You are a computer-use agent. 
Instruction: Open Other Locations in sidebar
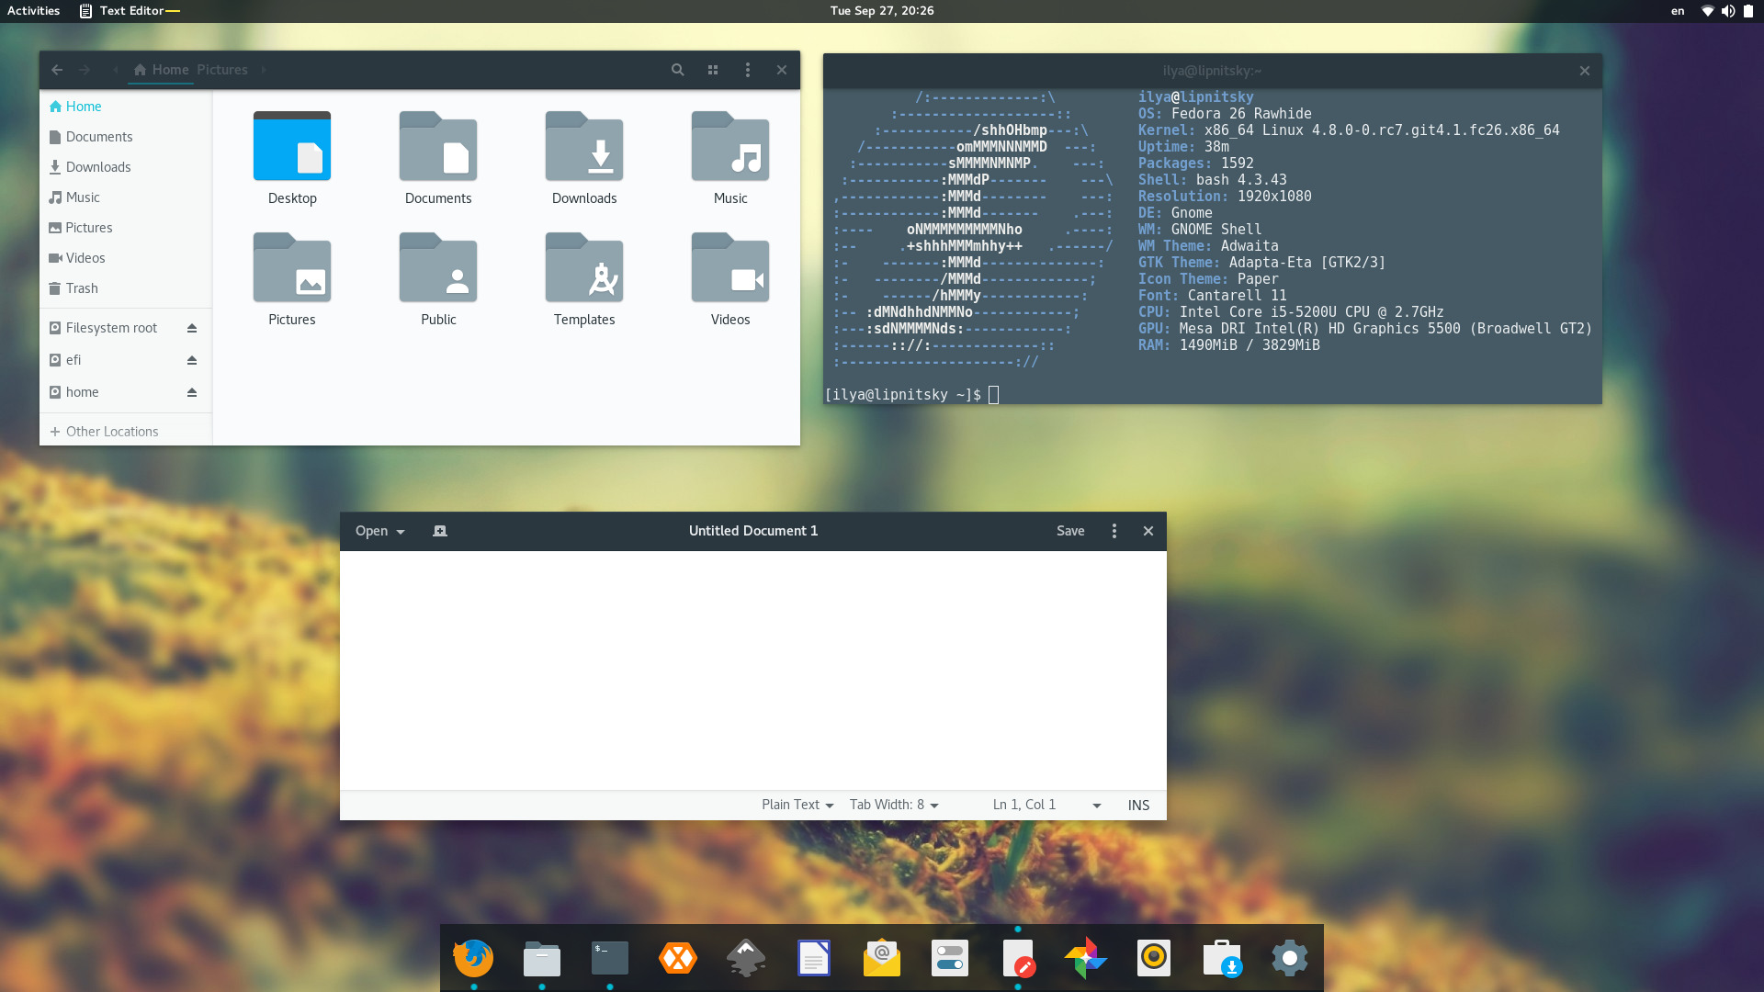pyautogui.click(x=126, y=432)
